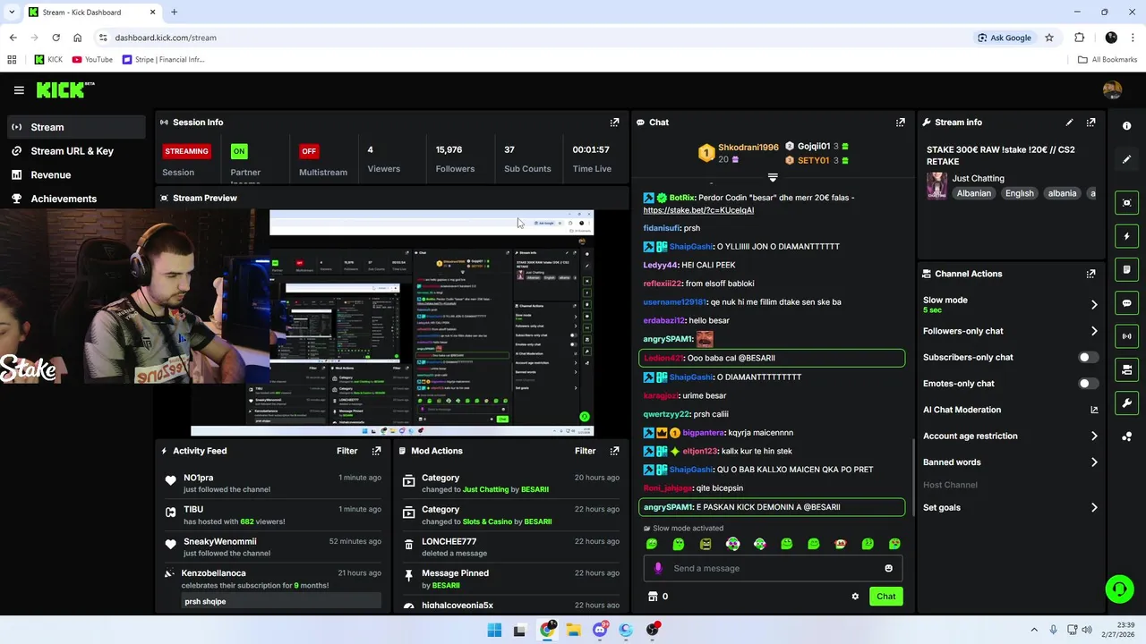Toggle Subscribers-only chat switch
Viewport: 1146px width, 644px height.
1087,357
